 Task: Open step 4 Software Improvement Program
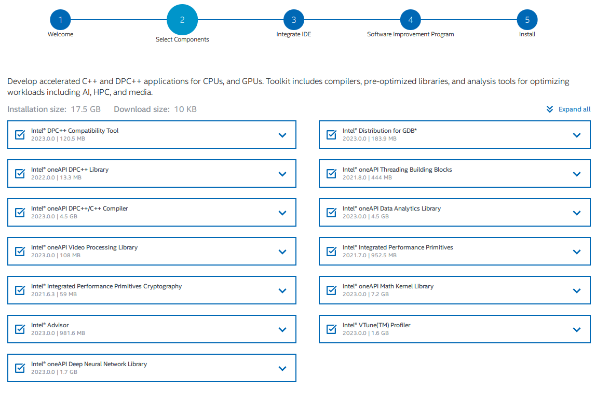point(411,20)
